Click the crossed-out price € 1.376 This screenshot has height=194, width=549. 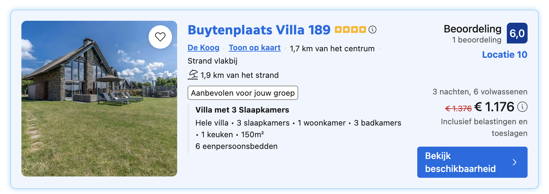(x=458, y=109)
